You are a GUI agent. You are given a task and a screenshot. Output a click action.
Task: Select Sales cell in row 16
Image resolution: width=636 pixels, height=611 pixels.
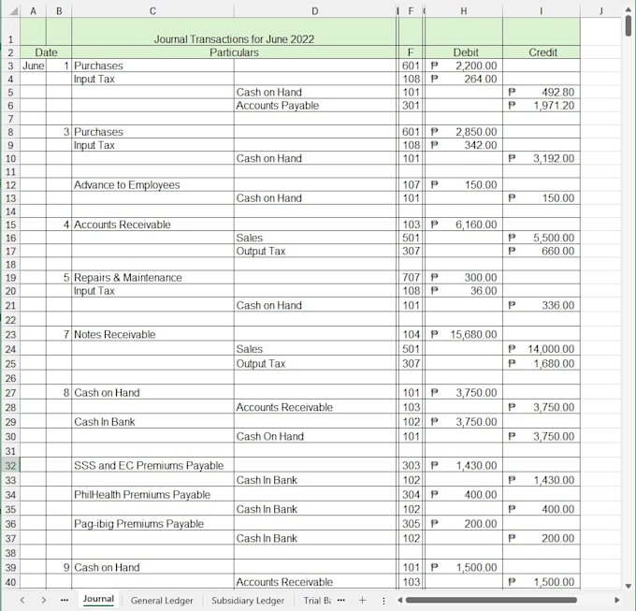(315, 238)
